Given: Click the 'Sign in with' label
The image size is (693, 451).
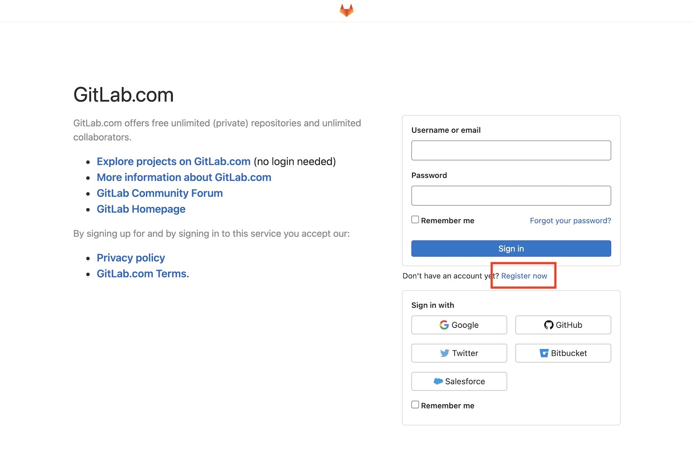Looking at the screenshot, I should [x=432, y=305].
